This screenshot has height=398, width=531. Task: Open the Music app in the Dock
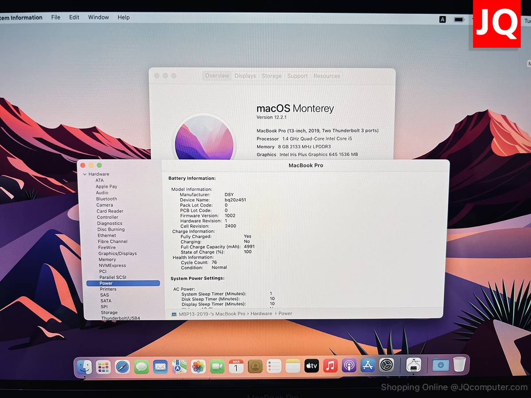[x=331, y=366]
